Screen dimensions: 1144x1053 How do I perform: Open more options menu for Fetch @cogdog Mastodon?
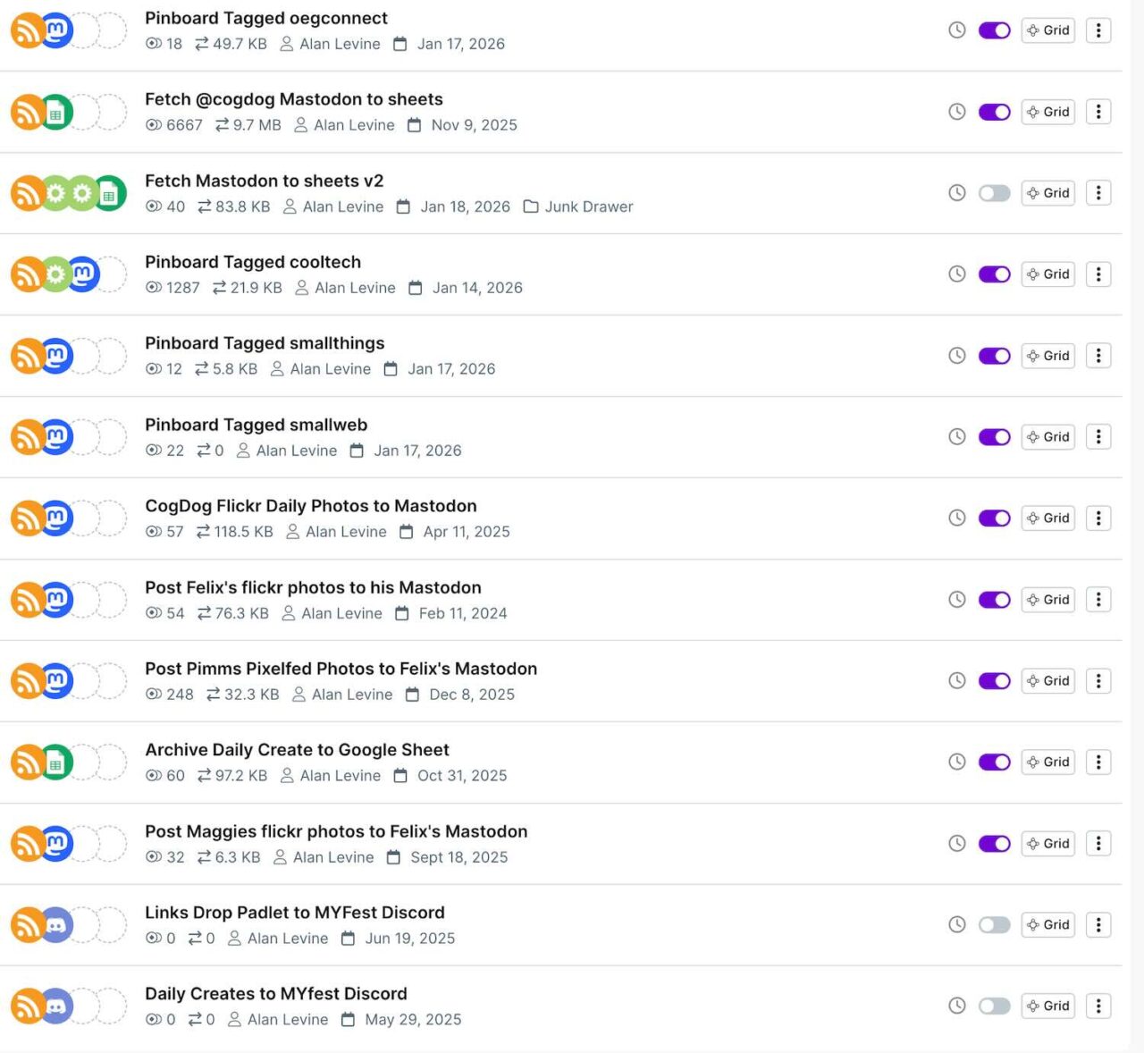(x=1098, y=112)
